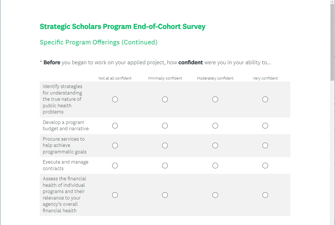This screenshot has width=335, height=225.
Task: Choose 'Moderately confident' for Identify strategies row
Action: 215,99
